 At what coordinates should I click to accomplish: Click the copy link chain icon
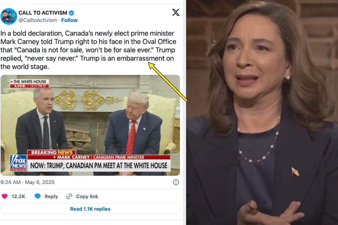(x=69, y=196)
